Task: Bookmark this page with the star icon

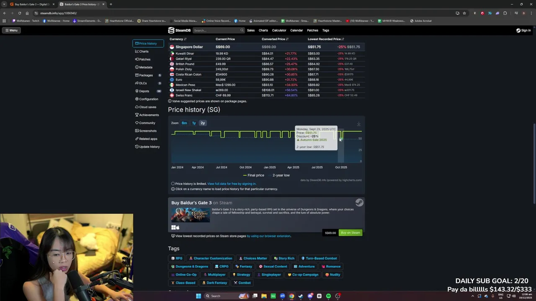Action: point(464,13)
